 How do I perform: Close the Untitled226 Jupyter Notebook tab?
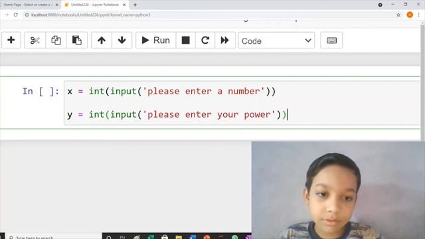[124, 5]
